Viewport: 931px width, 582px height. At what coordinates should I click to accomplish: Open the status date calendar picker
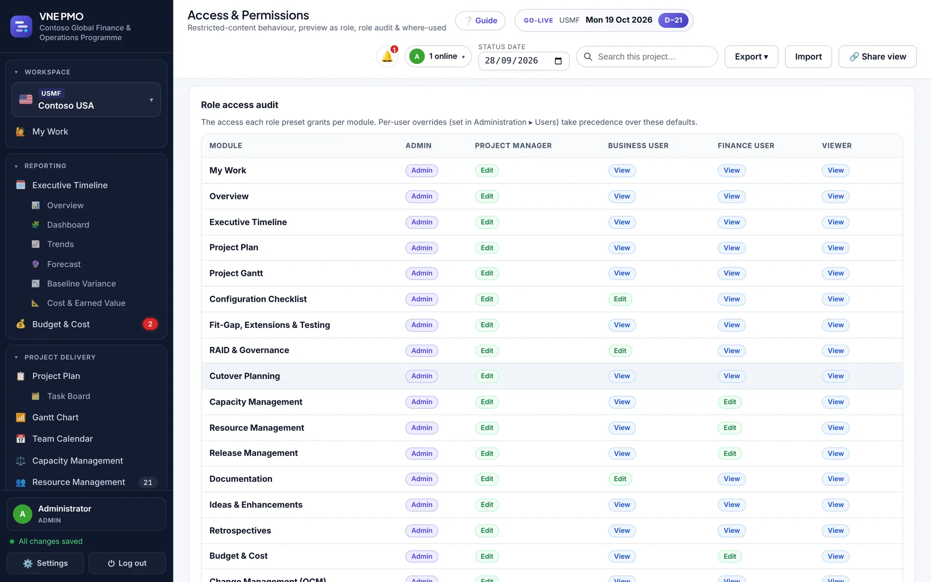558,61
